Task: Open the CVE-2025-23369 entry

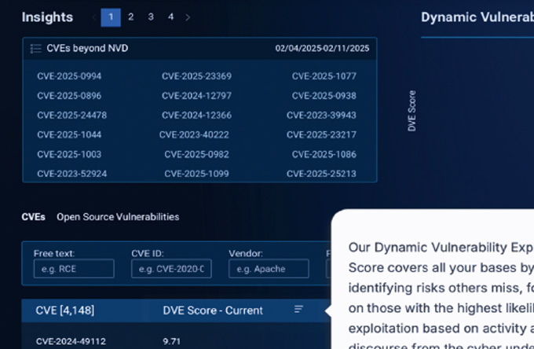Action: [196, 76]
